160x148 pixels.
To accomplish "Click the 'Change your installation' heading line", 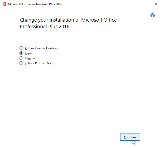I will click(x=68, y=20).
